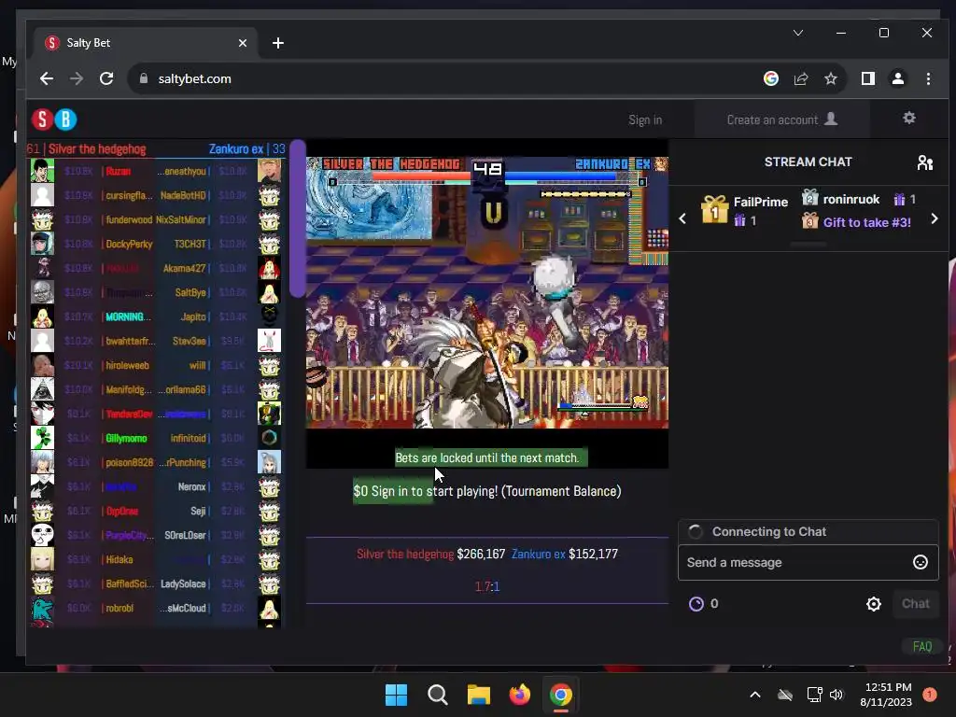The height and width of the screenshot is (717, 956).
Task: Click bettor name 'T3CH3T'
Action: 190,244
